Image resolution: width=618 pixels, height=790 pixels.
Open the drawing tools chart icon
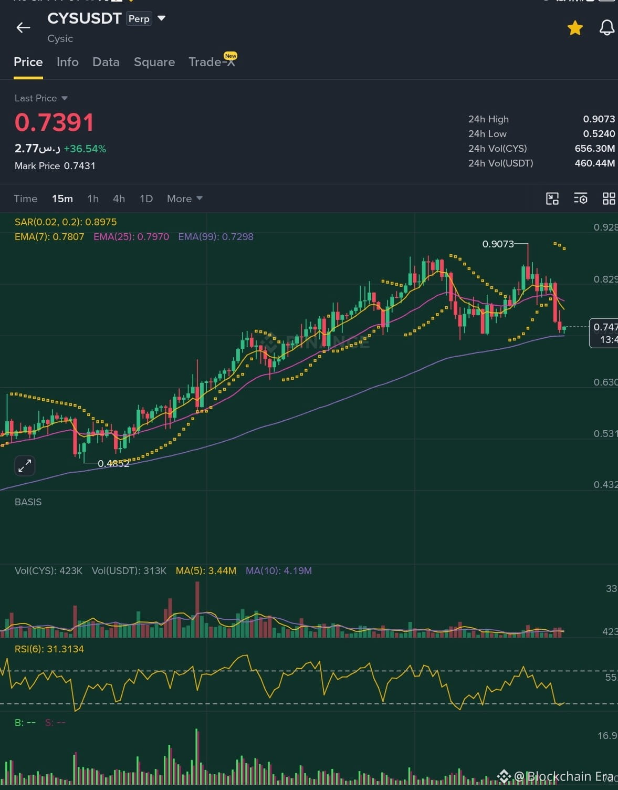pyautogui.click(x=552, y=199)
